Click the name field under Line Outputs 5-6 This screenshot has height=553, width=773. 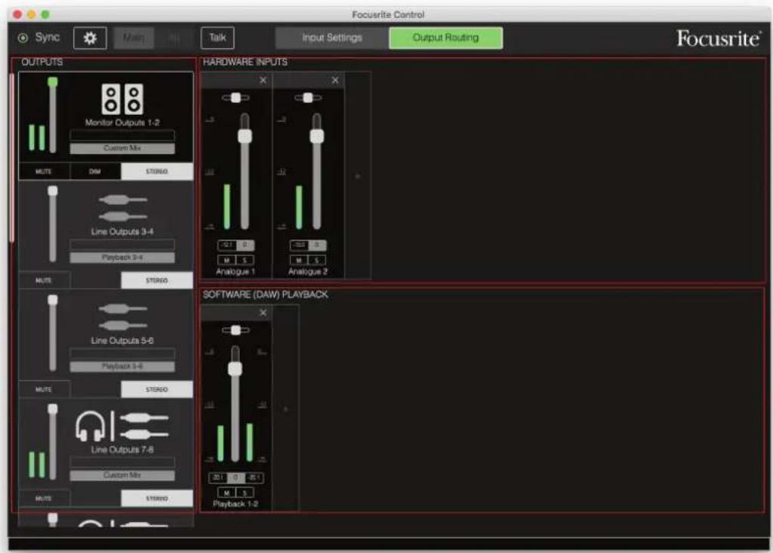pyautogui.click(x=122, y=354)
